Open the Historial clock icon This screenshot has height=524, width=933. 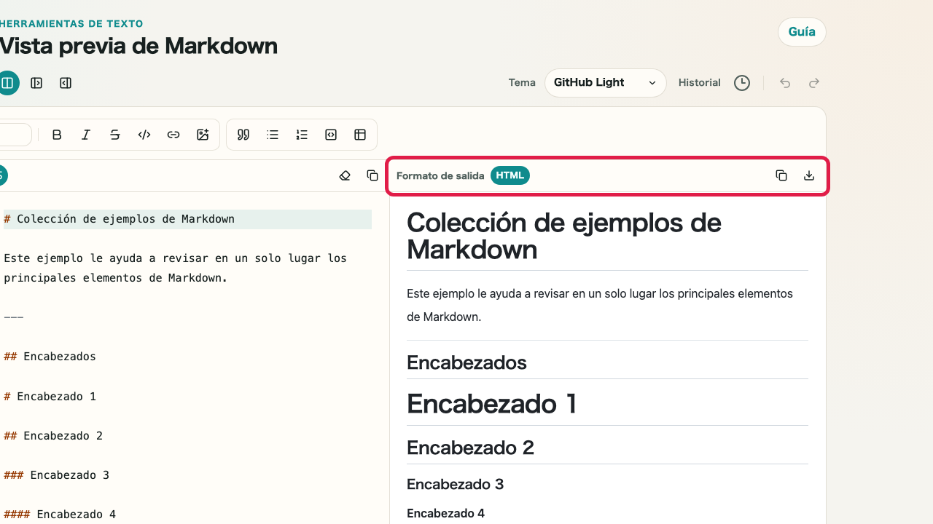click(x=742, y=83)
